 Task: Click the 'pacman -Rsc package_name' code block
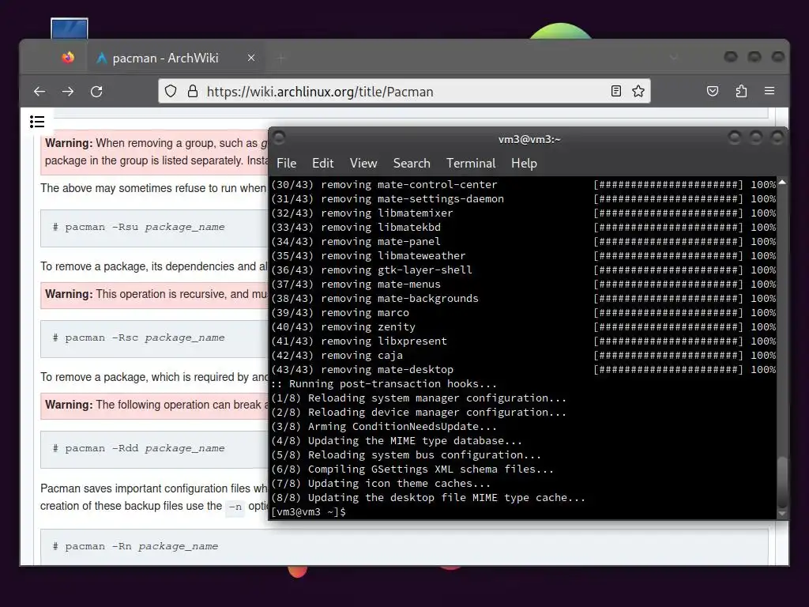click(155, 338)
